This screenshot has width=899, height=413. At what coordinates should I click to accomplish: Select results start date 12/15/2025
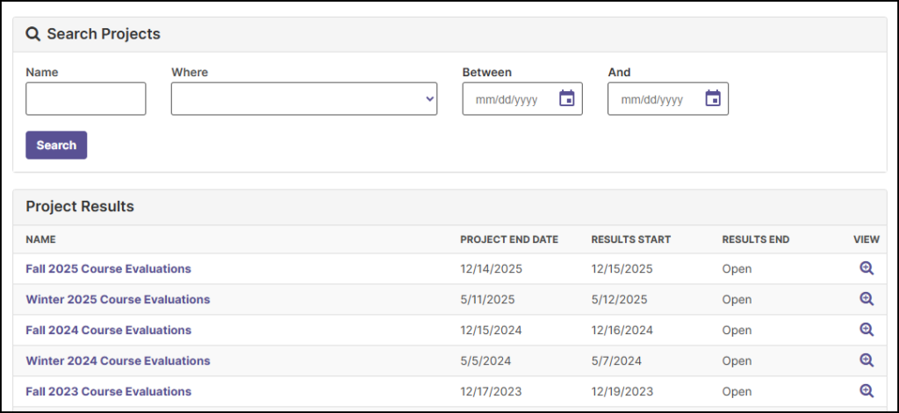[x=622, y=268]
